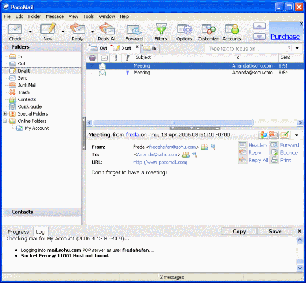Open the Options gear icon
This screenshot has height=283, width=306.
tap(185, 29)
